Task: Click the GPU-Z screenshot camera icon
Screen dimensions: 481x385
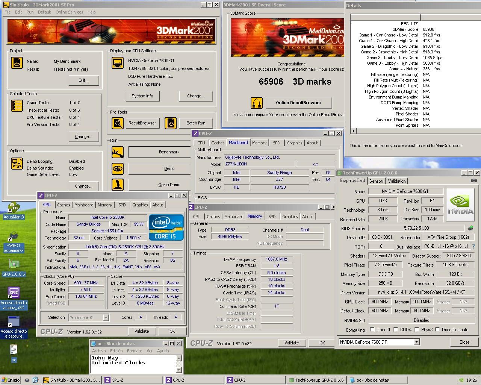Action: (x=473, y=180)
